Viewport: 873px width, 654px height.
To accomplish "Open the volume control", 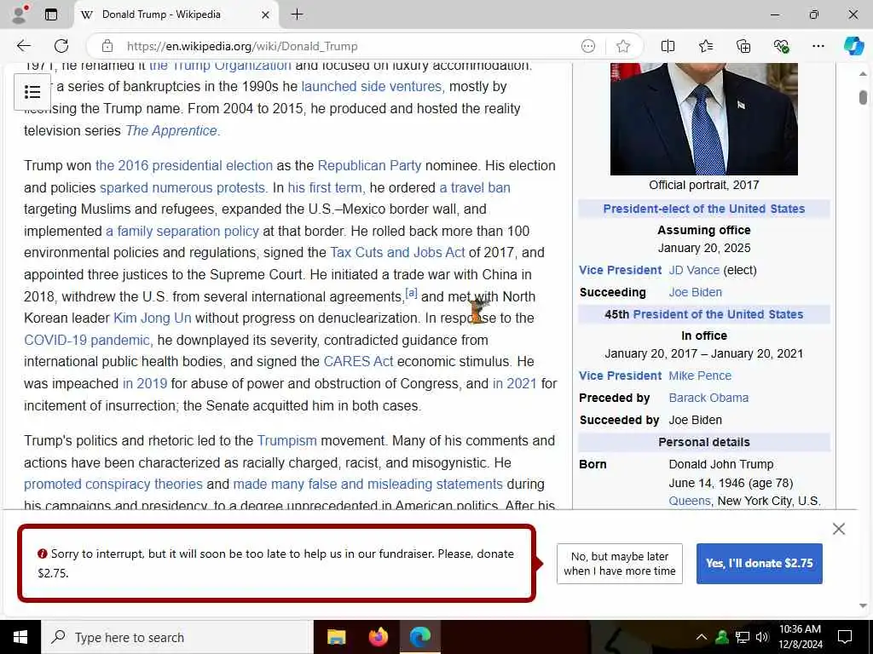I will pos(762,637).
